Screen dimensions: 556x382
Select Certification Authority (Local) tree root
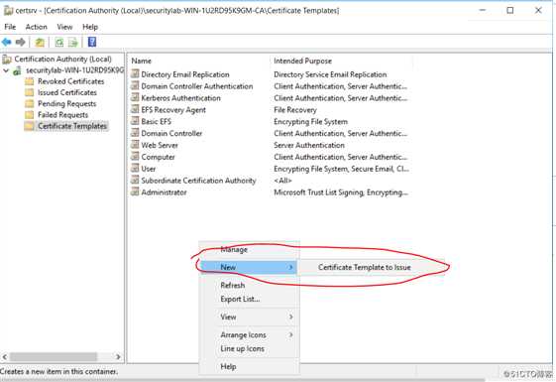coord(62,60)
